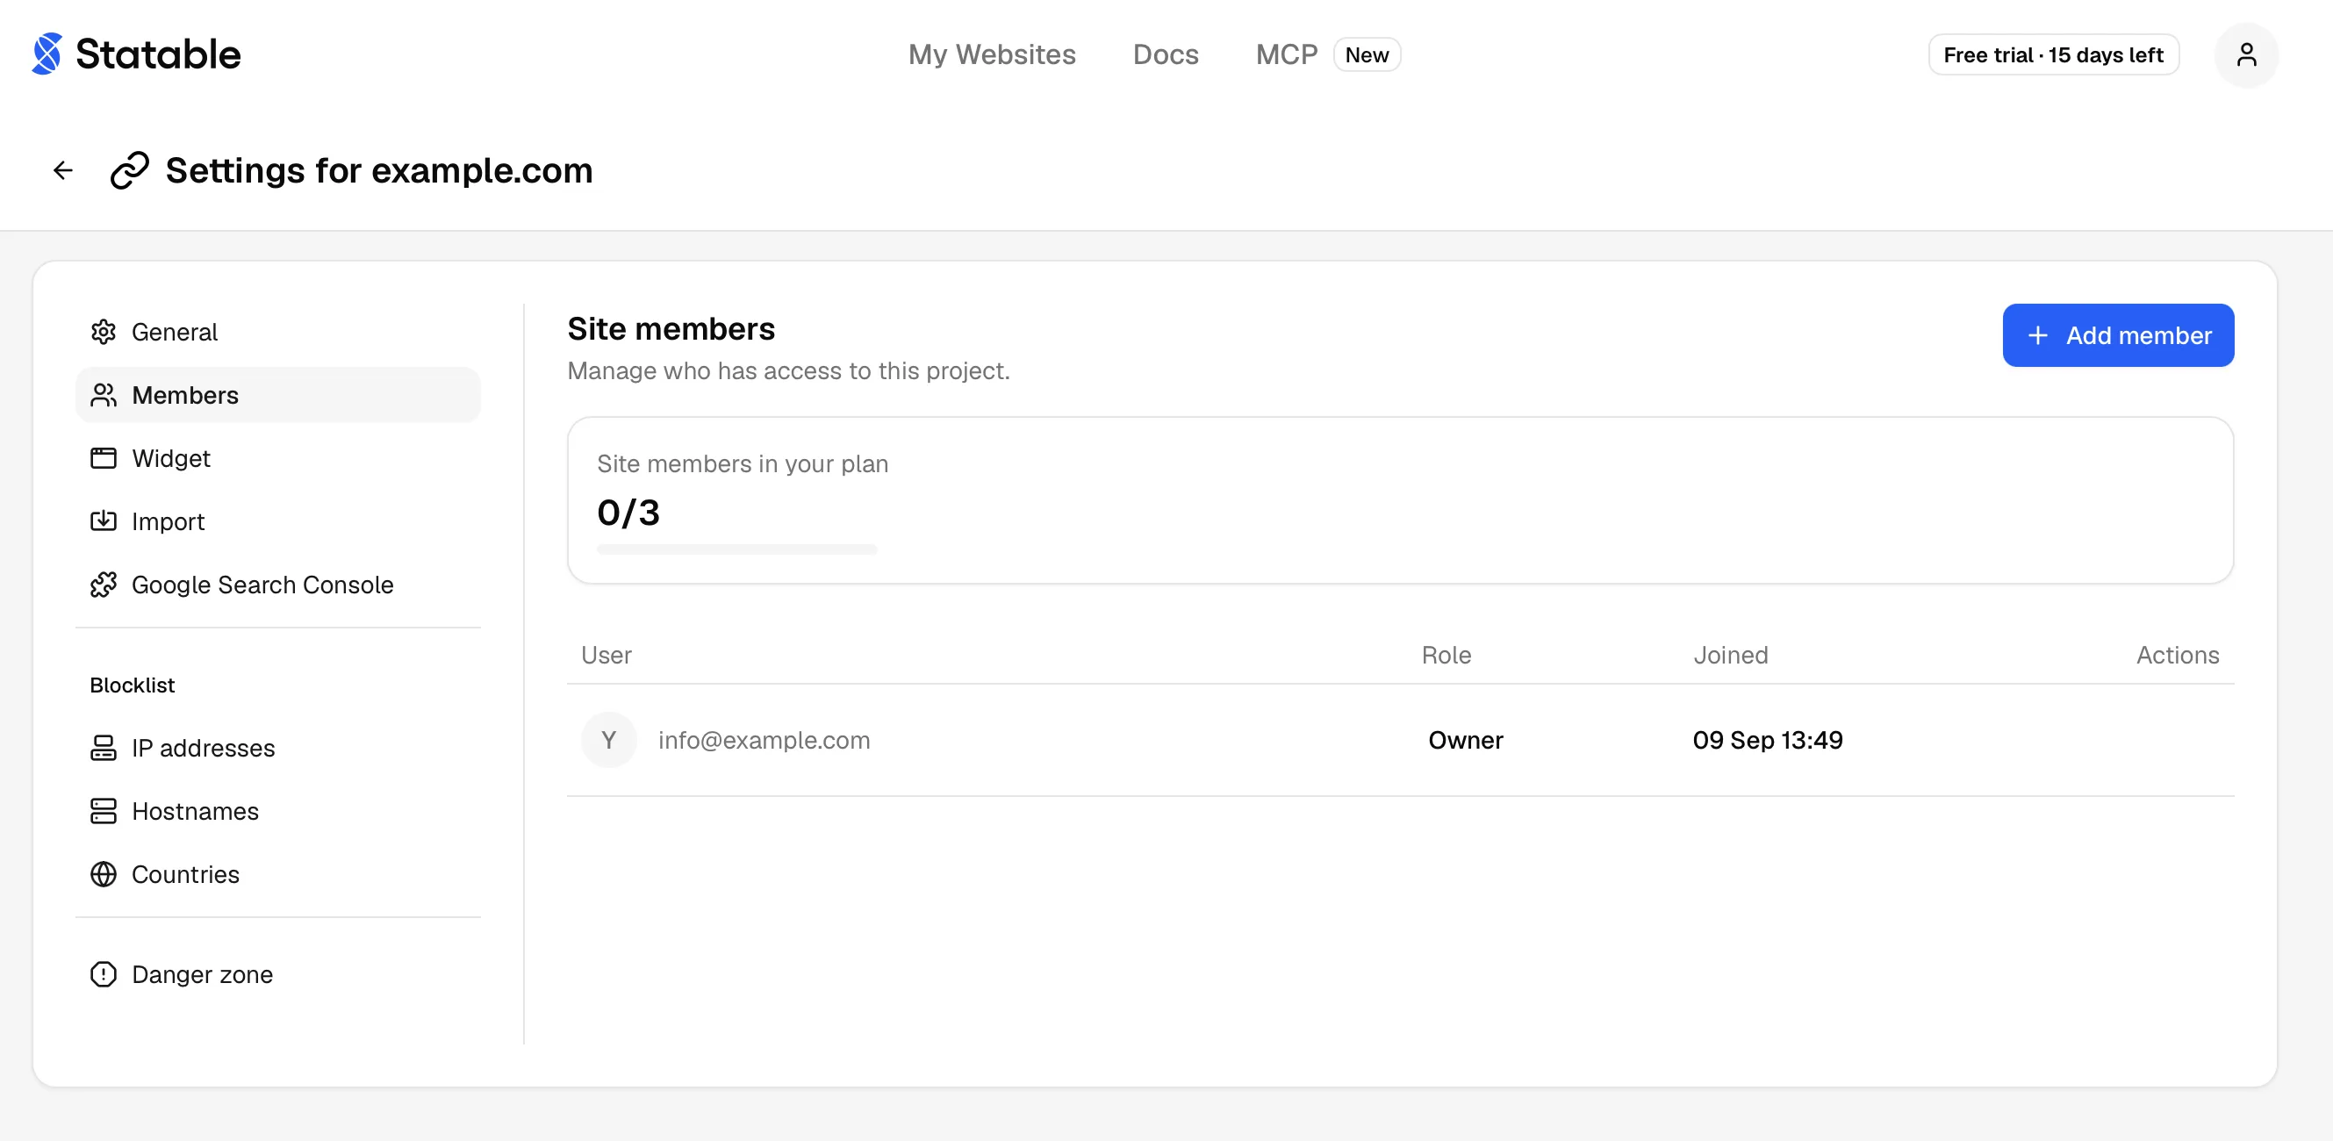Open Hostnames blocklist label
Screen dimensions: 2333x1141
click(196, 811)
